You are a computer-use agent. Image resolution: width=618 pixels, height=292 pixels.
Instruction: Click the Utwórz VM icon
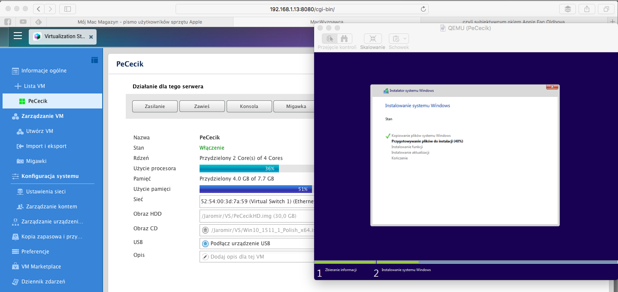20,132
